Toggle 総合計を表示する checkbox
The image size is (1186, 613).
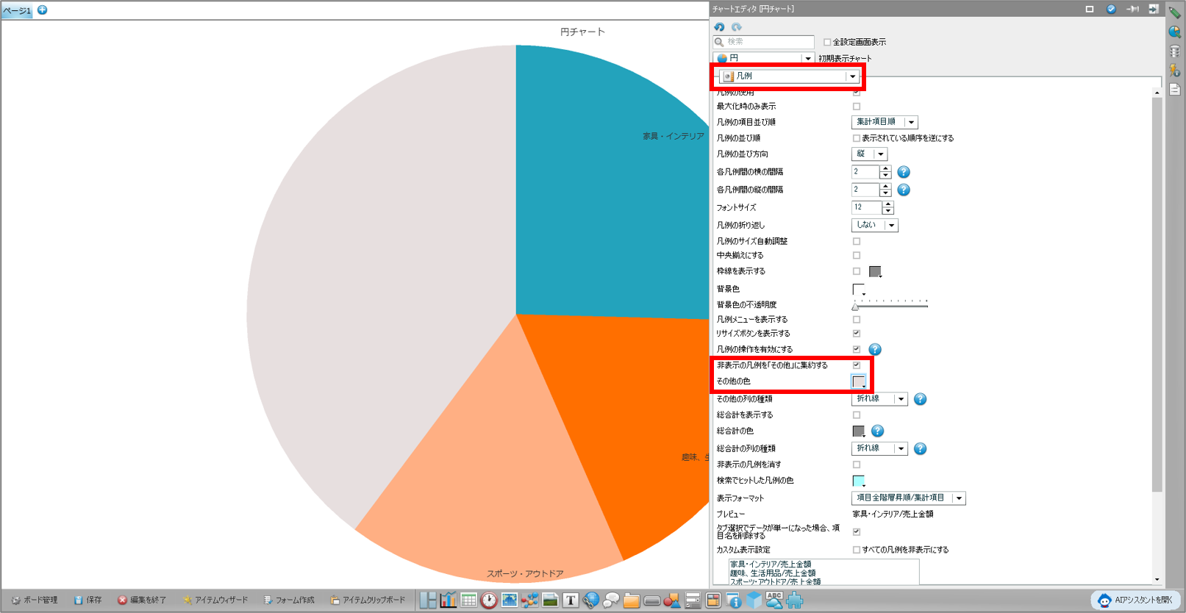point(857,415)
